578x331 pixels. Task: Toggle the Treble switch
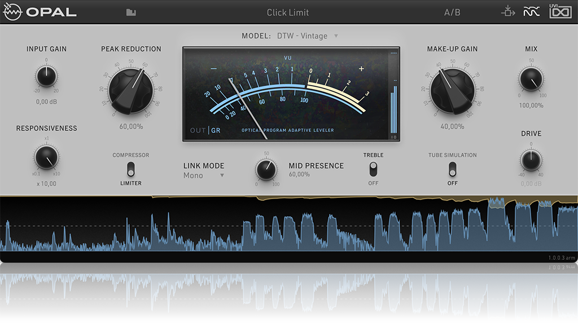tap(373, 169)
